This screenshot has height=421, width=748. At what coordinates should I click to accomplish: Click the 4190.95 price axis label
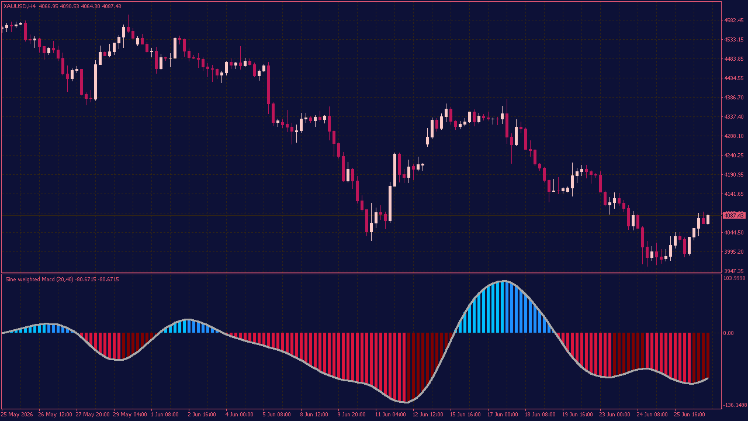733,175
